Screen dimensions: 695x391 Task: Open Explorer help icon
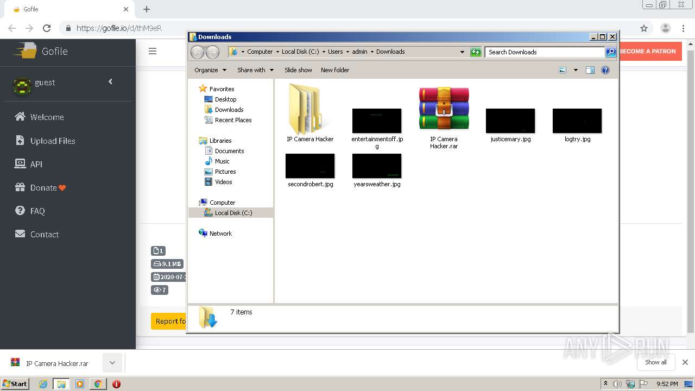[x=605, y=70]
